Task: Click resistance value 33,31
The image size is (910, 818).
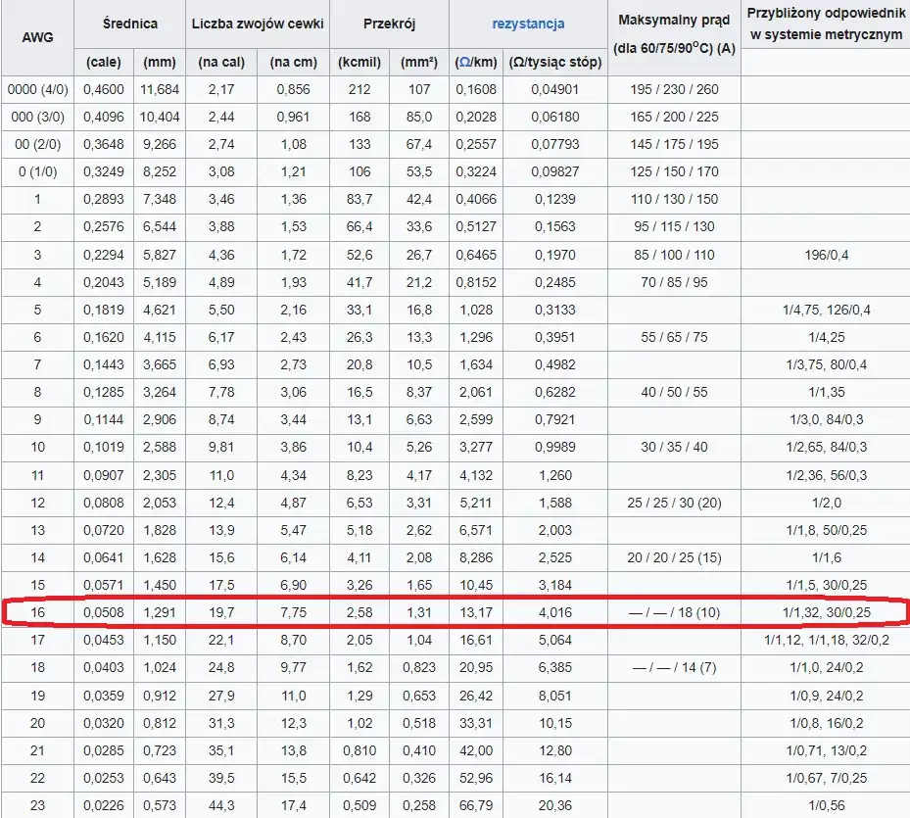Action: [x=476, y=723]
